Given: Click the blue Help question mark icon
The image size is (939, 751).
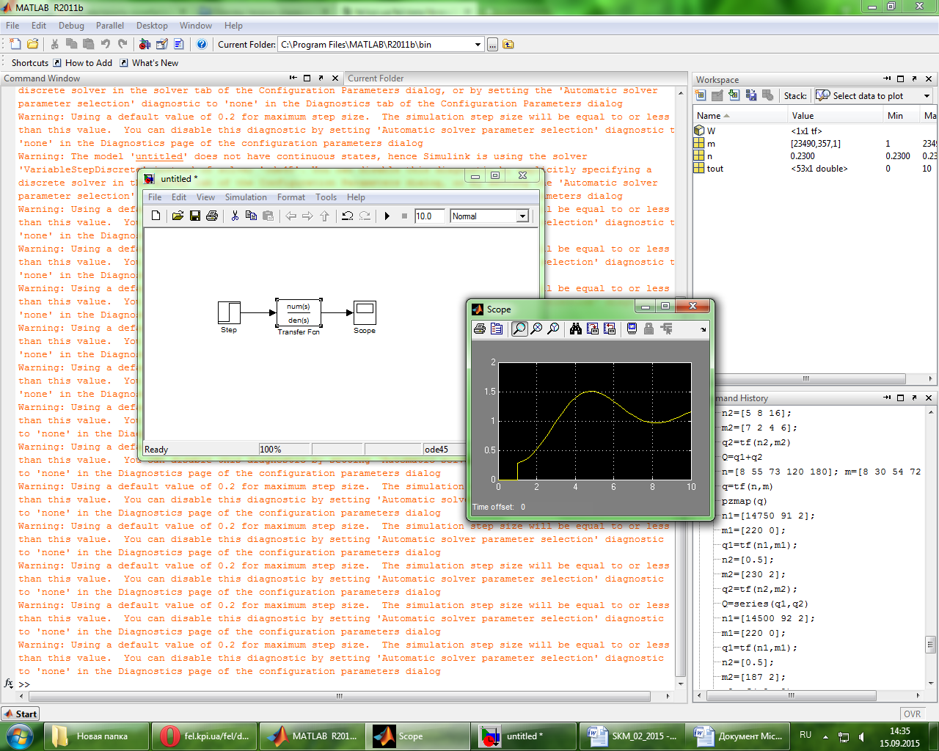Looking at the screenshot, I should click(x=202, y=44).
